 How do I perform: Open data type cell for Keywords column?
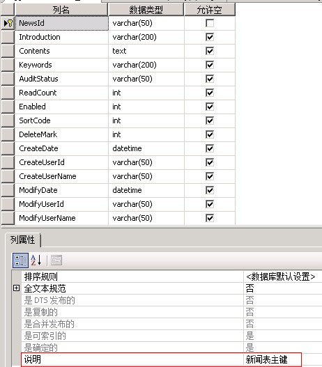pos(146,65)
